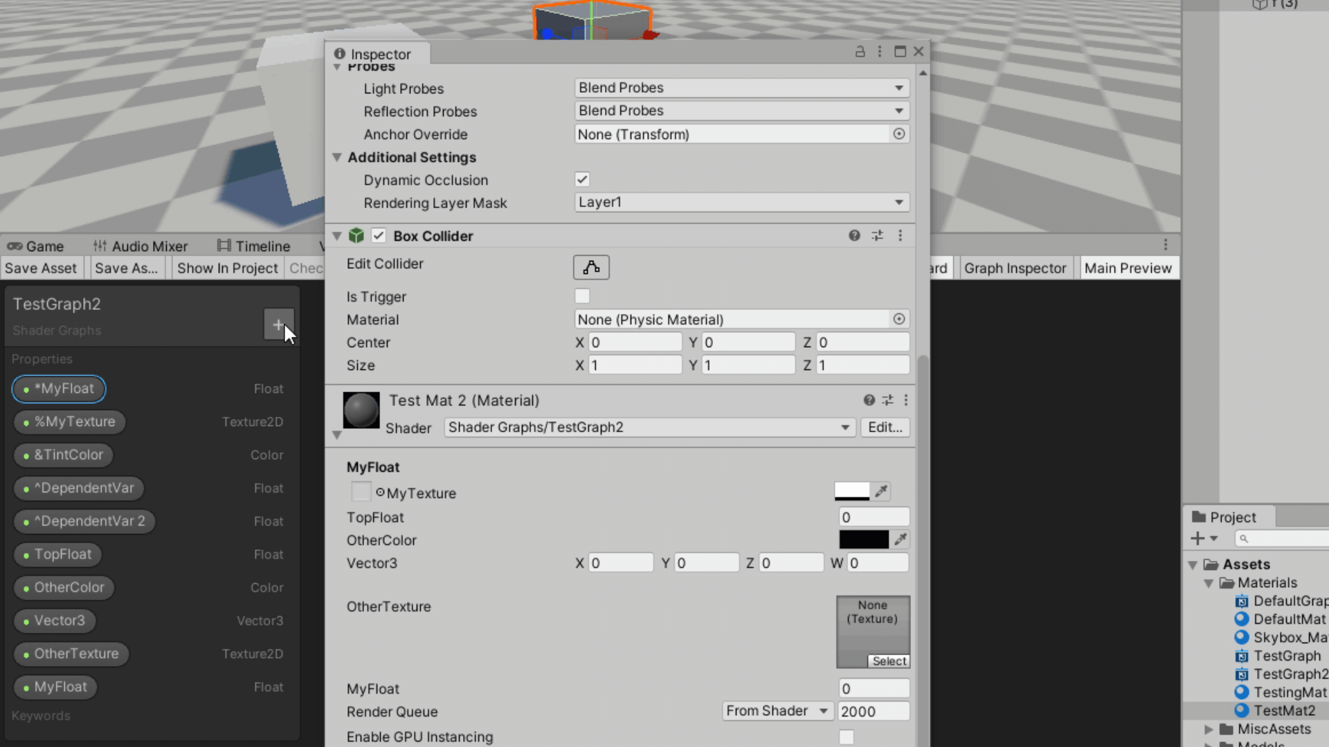Collapse the Additional Settings foldout
The image size is (1329, 747).
(x=337, y=158)
